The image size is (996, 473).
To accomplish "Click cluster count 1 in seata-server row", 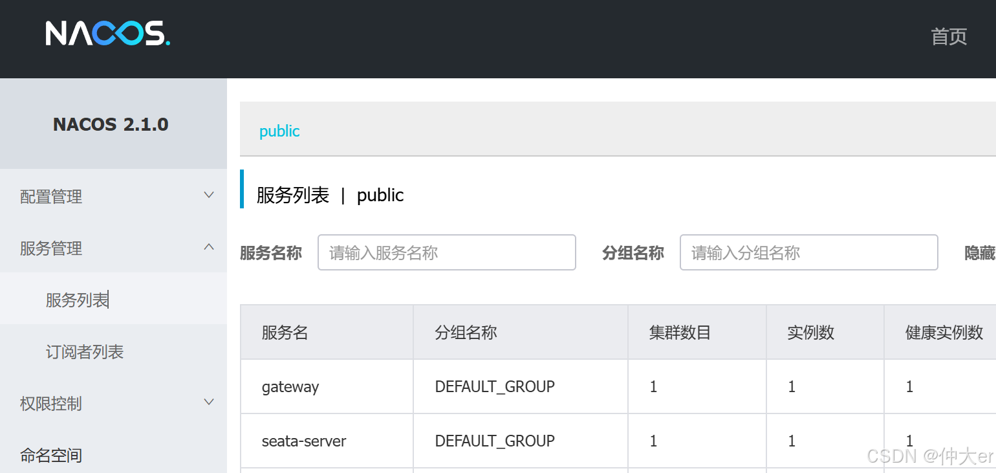I will pyautogui.click(x=653, y=441).
